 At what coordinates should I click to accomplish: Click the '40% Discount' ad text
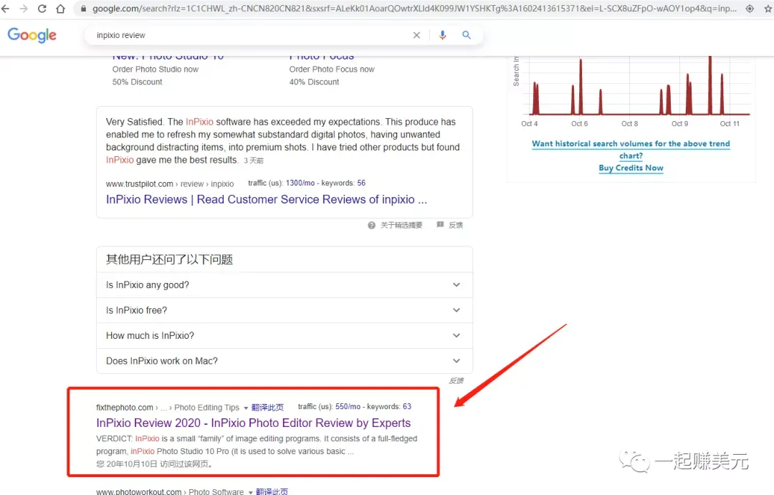pyautogui.click(x=314, y=82)
